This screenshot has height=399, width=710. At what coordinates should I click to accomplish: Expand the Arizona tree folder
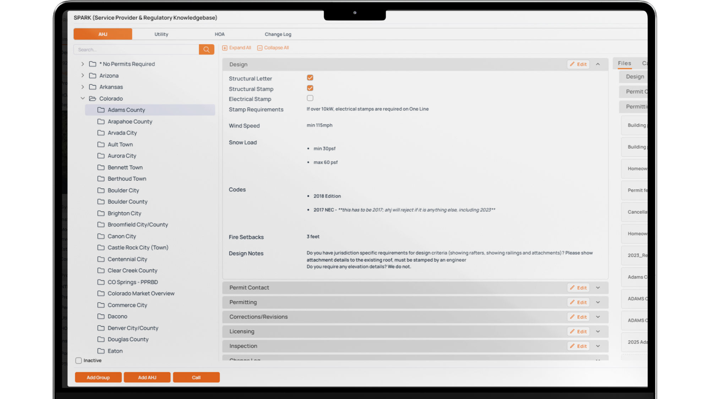pos(83,75)
